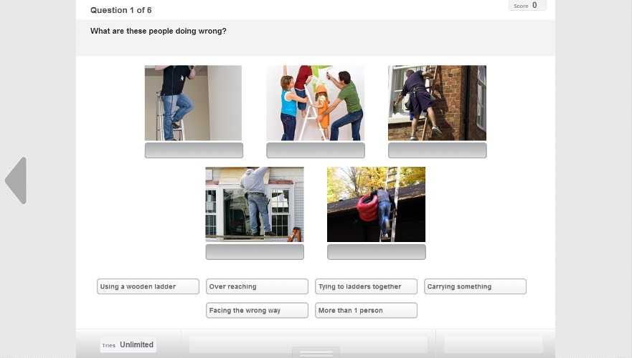The width and height of the screenshot is (632, 358).
Task: Select the 'Over reaching' answer
Action: (257, 286)
